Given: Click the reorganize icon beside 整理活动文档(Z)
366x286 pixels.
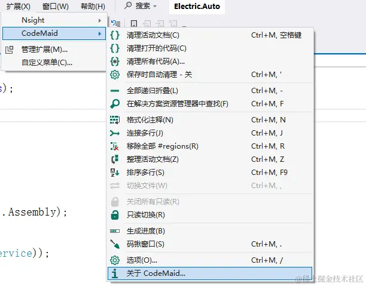Looking at the screenshot, I should (x=115, y=159).
